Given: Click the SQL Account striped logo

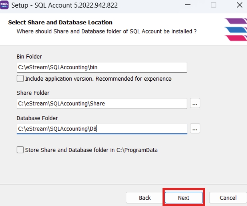Looking at the screenshot, I should (x=235, y=29).
